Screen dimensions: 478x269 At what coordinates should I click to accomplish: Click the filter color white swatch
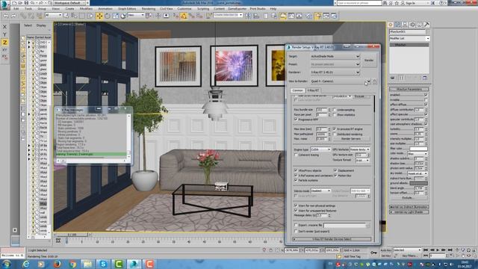(x=418, y=149)
